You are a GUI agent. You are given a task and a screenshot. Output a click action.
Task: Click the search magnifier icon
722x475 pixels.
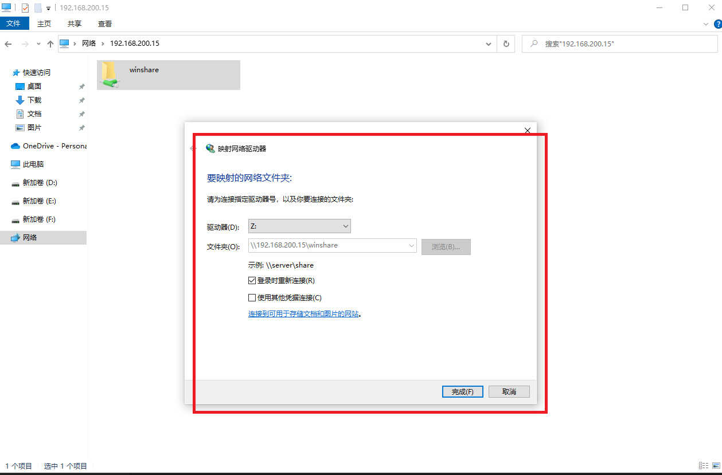[534, 44]
